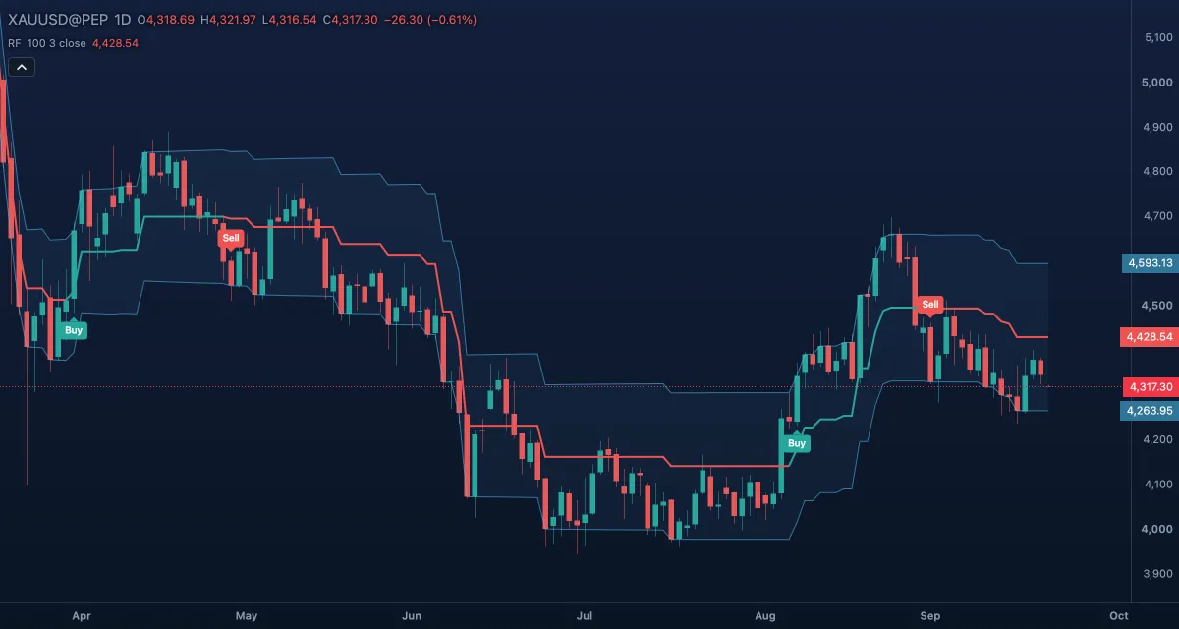
Task: Click the RF 100 3 close indicator label
Action: (46, 43)
